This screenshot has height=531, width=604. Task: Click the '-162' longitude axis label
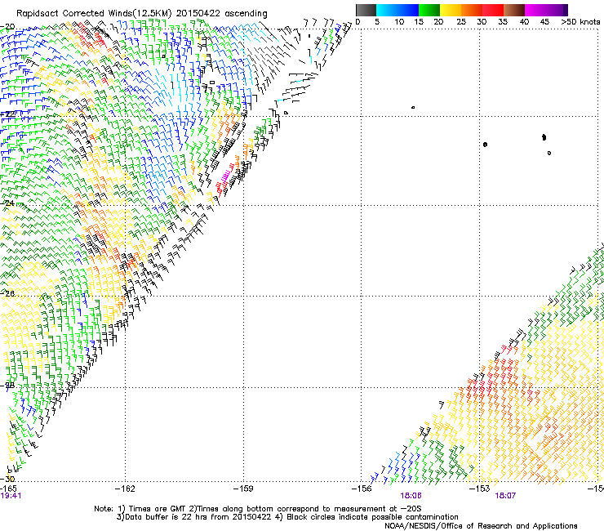125,489
